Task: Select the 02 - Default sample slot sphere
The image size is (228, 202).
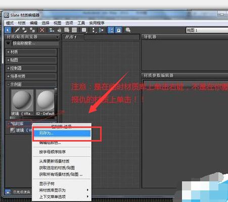Action: (x=45, y=100)
